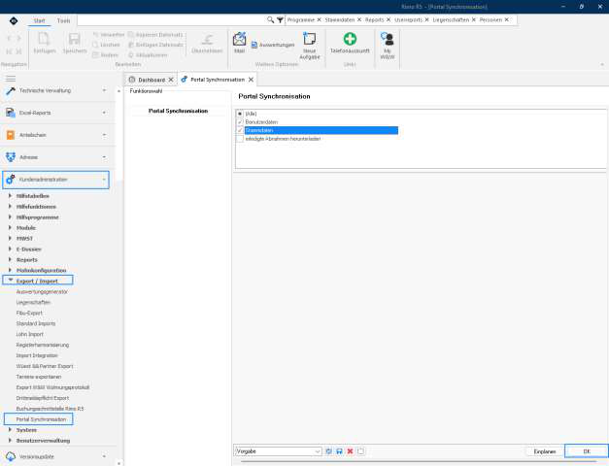
Task: Switch to the Tools ribbon tab
Action: pos(64,21)
